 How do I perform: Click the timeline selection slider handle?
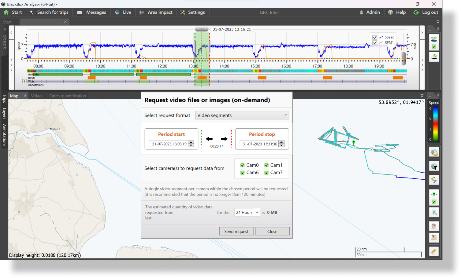[x=202, y=29]
